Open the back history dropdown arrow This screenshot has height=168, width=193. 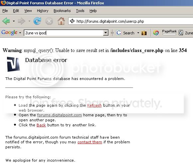tap(14, 21)
